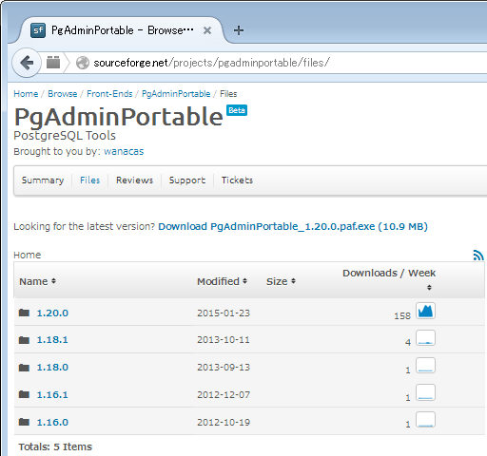
Task: Open the bookmarks folder icon in toolbar
Action: coord(53,62)
